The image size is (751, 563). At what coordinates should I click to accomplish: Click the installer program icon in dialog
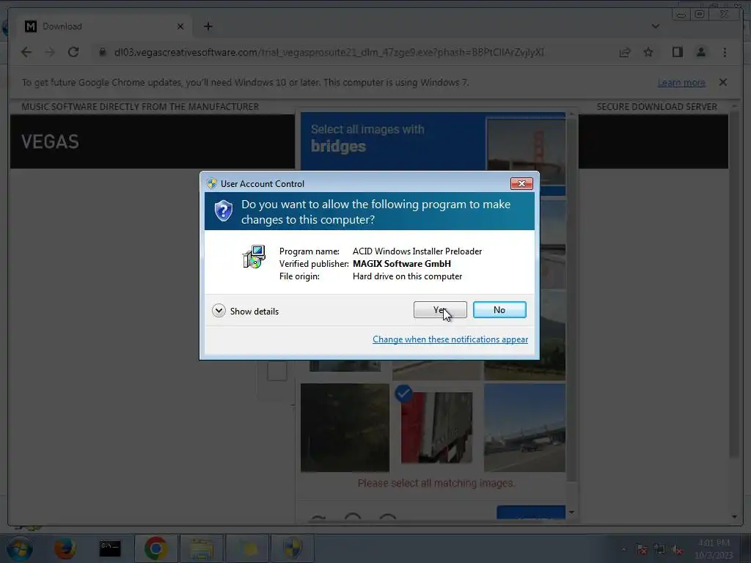pos(254,257)
